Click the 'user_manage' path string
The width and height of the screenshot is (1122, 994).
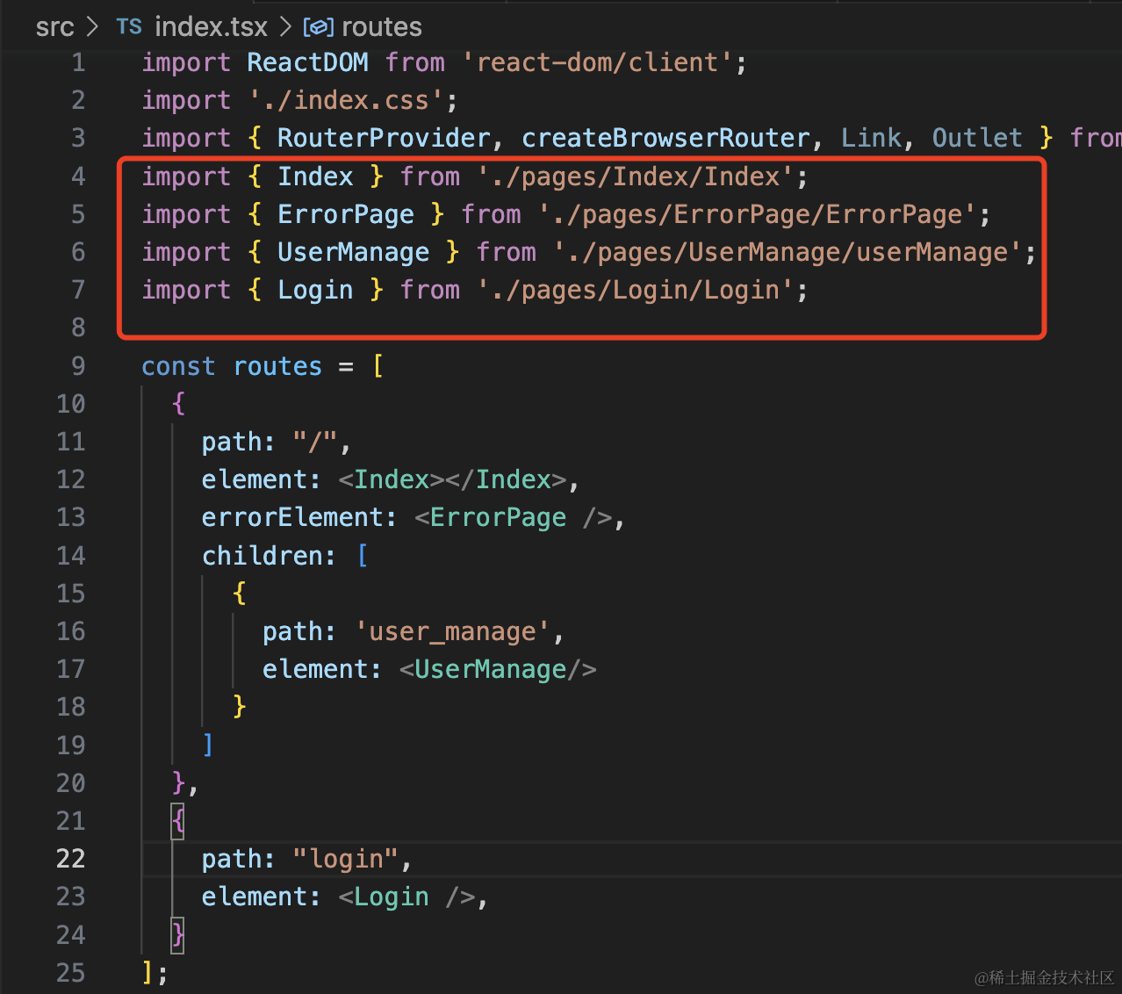pos(452,631)
